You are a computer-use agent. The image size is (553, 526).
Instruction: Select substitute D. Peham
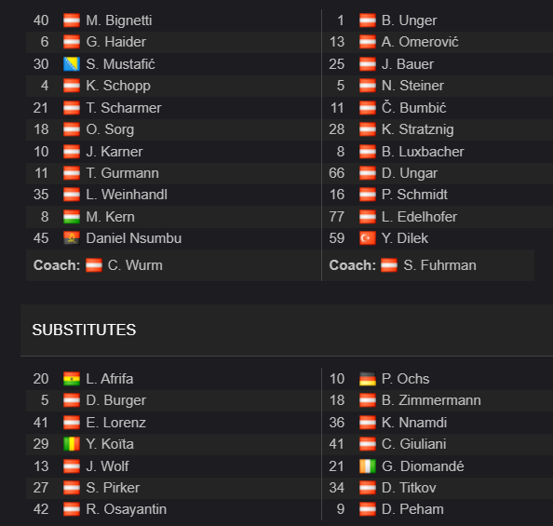pyautogui.click(x=412, y=509)
